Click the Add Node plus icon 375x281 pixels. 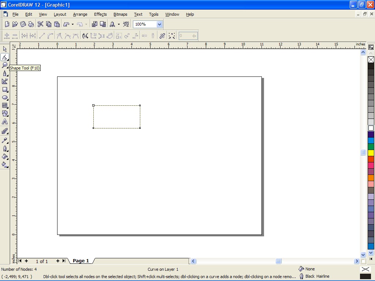(7, 36)
